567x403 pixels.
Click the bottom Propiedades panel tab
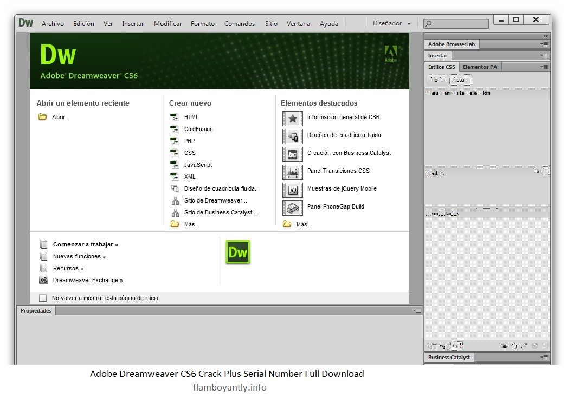pos(36,310)
